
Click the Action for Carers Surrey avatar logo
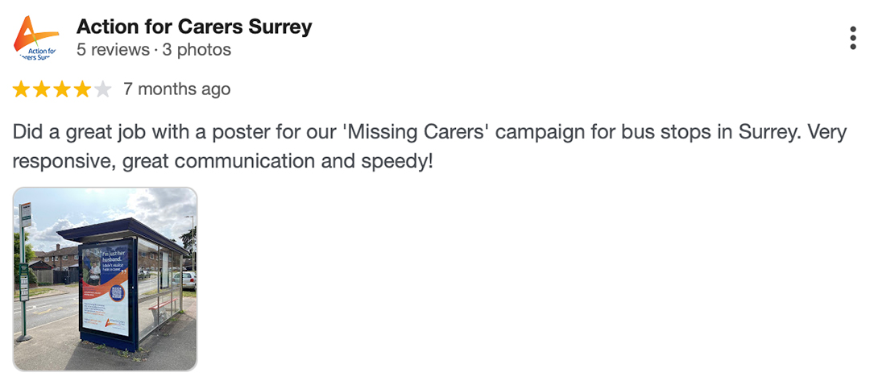click(36, 38)
